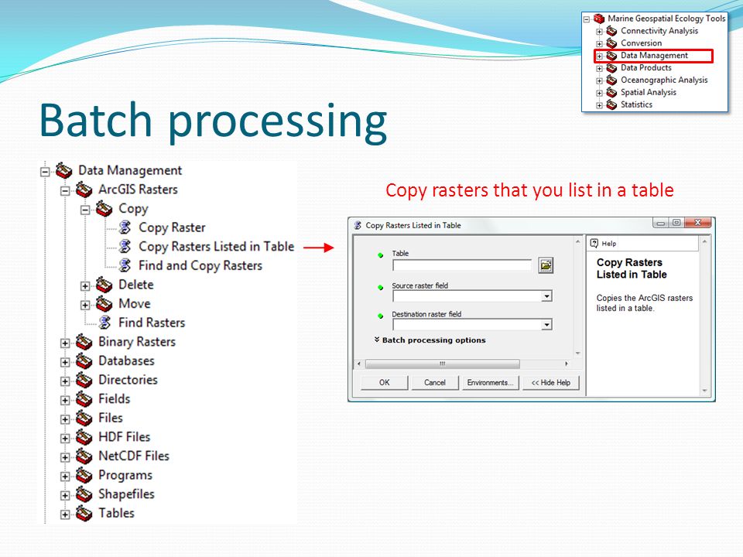The height and width of the screenshot is (557, 743).
Task: Select Copy Rasters Listed in Table label
Action: (x=216, y=247)
